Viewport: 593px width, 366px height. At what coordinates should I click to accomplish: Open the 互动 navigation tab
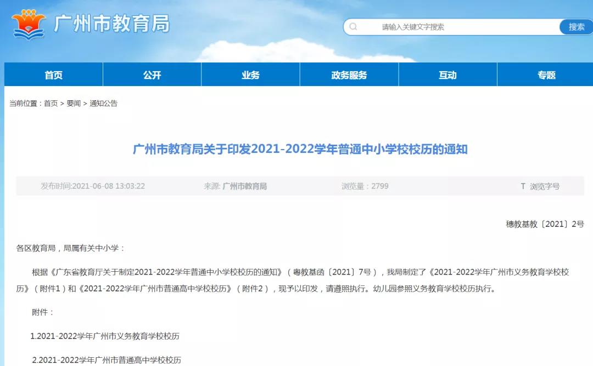coord(447,75)
